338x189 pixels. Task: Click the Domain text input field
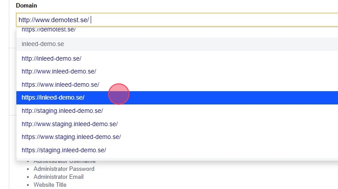pyautogui.click(x=177, y=20)
